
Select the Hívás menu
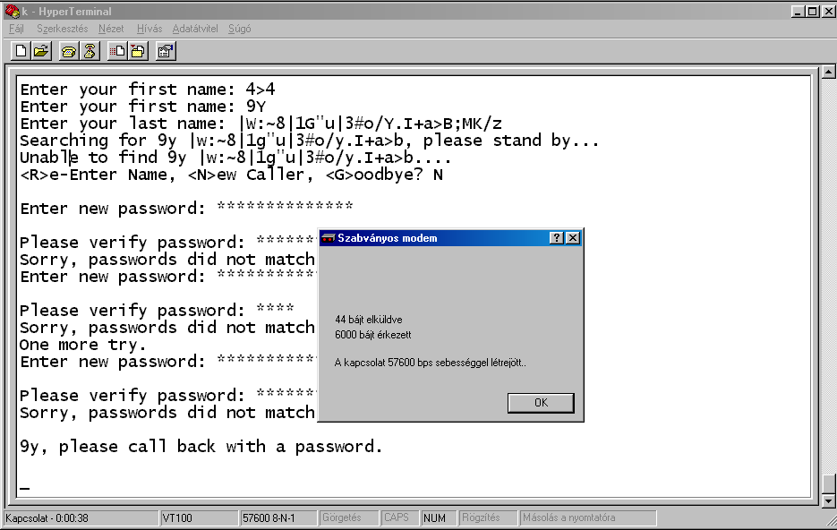tap(149, 29)
